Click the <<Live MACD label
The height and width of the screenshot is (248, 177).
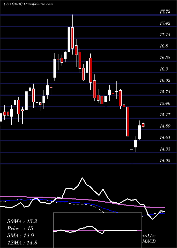pos(149,238)
